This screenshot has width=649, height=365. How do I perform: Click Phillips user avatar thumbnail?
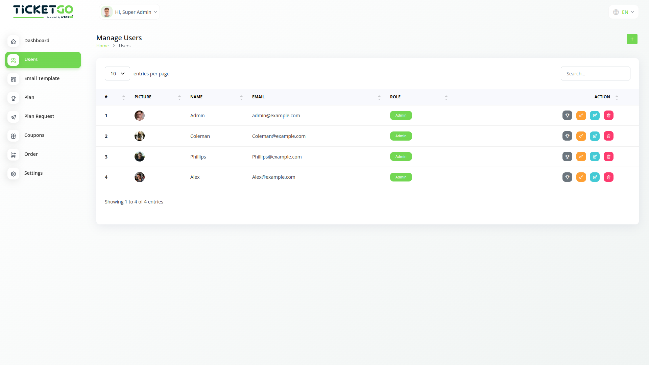point(140,156)
